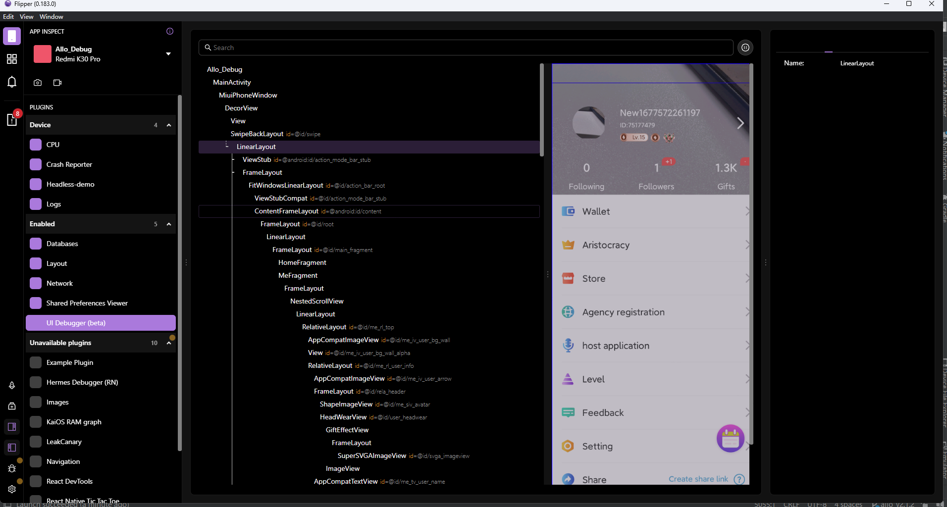Click Aristocracy row in device preview
947x507 pixels.
[651, 245]
